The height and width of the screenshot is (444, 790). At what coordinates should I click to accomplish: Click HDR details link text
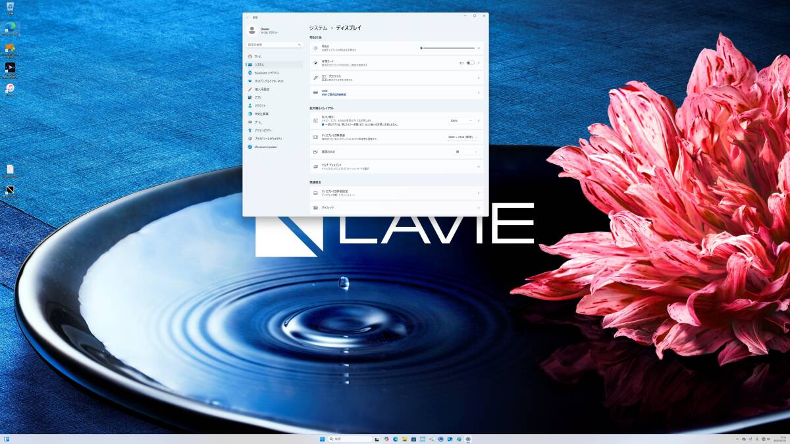coord(335,95)
